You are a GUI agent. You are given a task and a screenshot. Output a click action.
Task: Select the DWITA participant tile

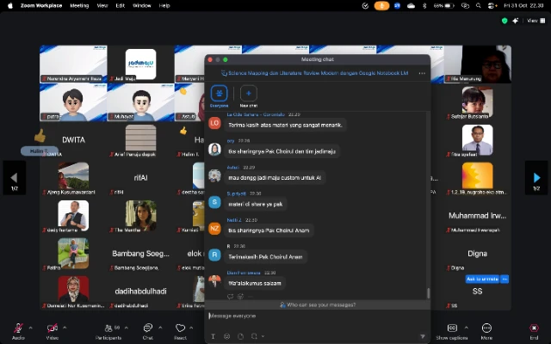[x=73, y=139]
